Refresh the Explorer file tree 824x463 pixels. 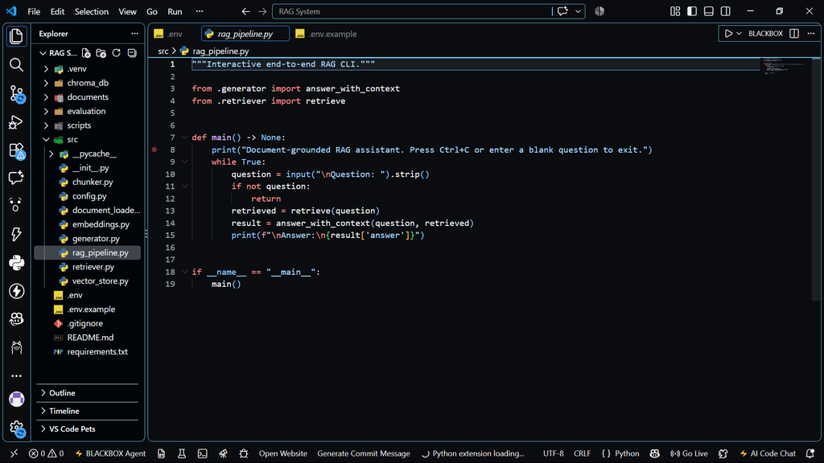pyautogui.click(x=117, y=53)
